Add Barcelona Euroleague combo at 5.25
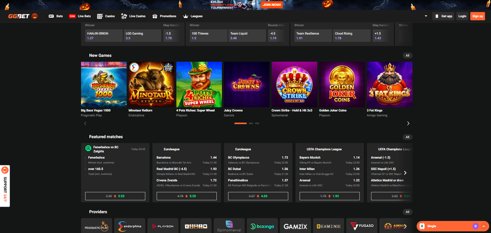The width and height of the screenshot is (491, 233). pyautogui.click(x=187, y=196)
